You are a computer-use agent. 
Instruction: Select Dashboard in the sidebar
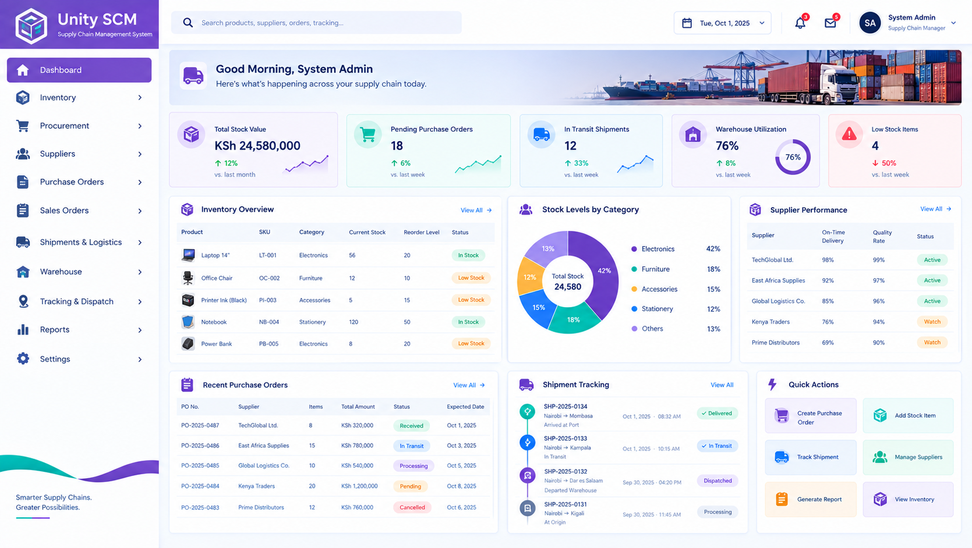point(79,70)
